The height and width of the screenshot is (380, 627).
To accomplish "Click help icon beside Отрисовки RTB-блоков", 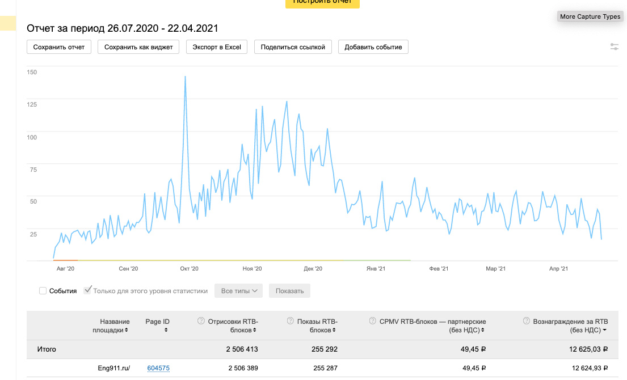I will (x=201, y=321).
